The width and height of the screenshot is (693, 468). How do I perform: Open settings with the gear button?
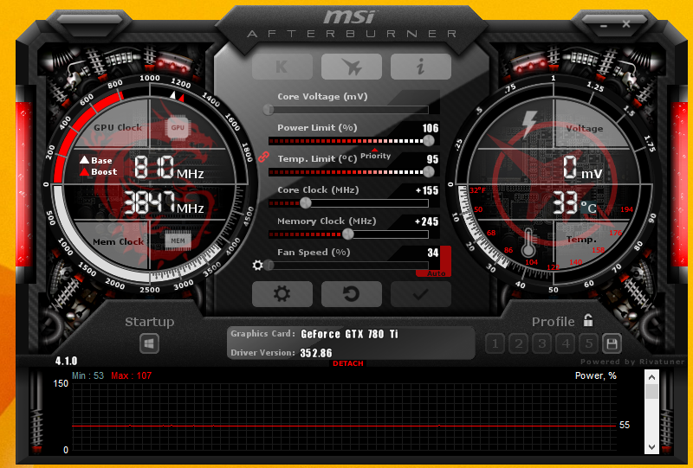(x=282, y=294)
